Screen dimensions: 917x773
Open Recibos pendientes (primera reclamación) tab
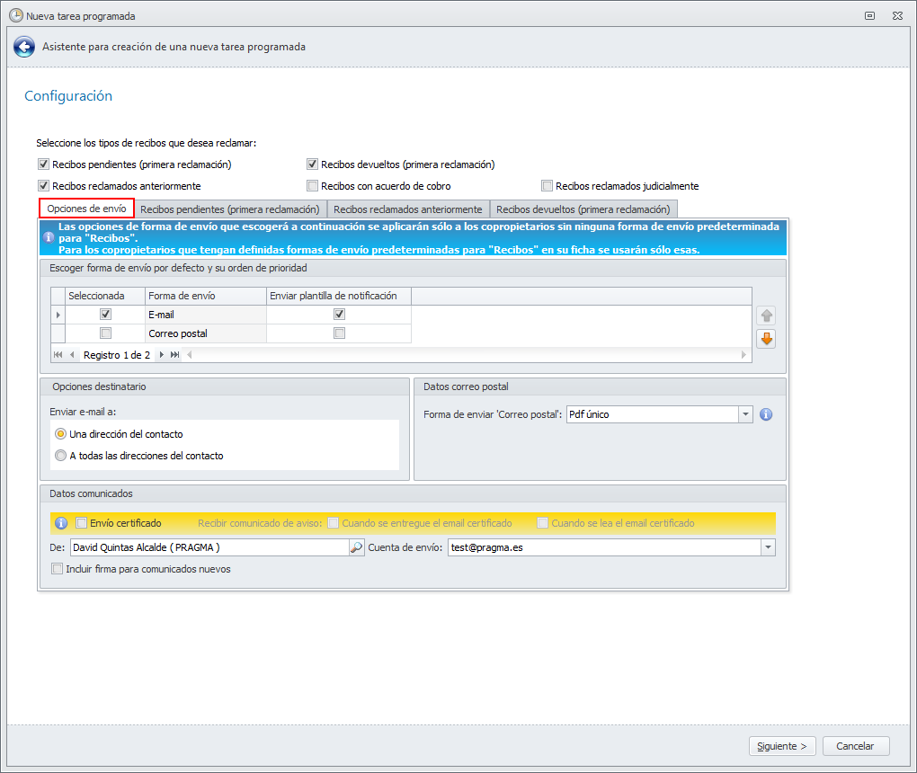pyautogui.click(x=230, y=209)
